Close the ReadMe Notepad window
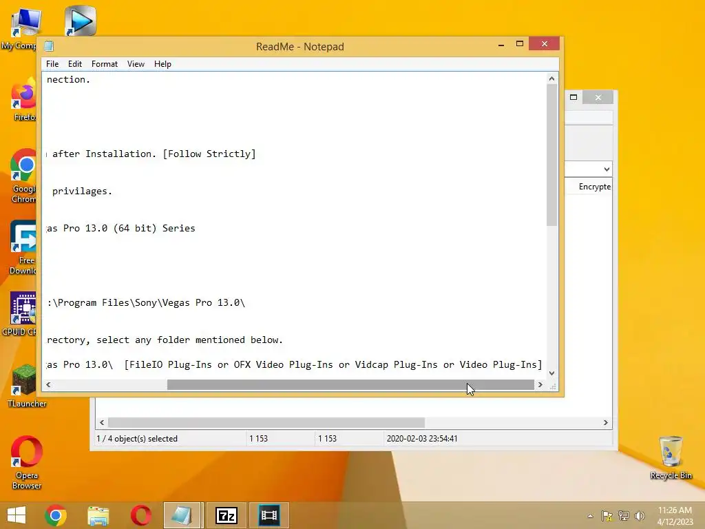 pos(545,43)
